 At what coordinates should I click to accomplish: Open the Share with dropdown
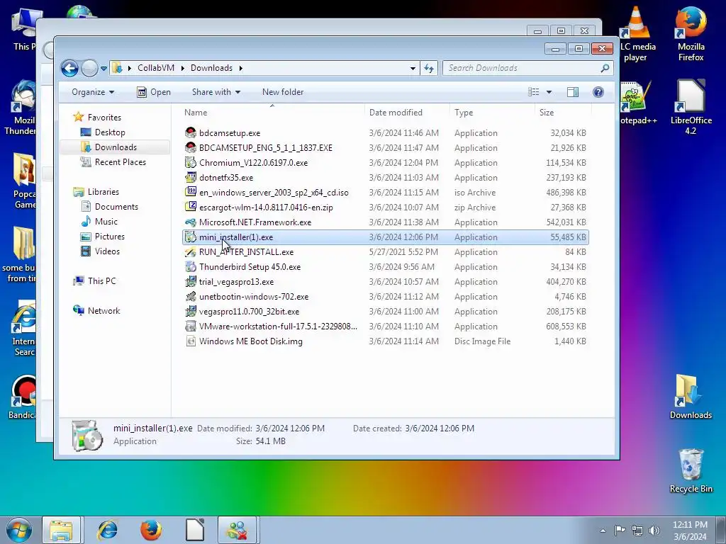[x=216, y=92]
